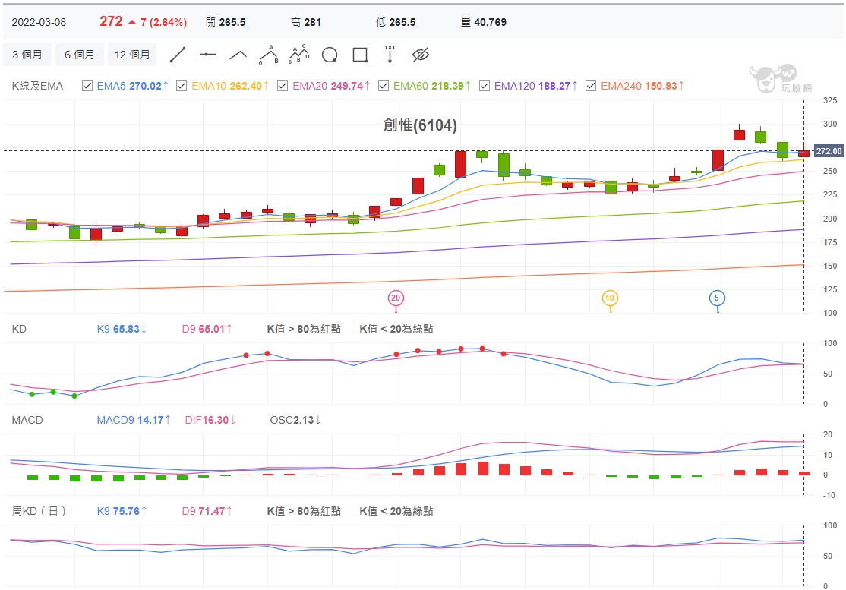Choose the TXT text annotation tool
This screenshot has height=590, width=846.
[x=390, y=55]
